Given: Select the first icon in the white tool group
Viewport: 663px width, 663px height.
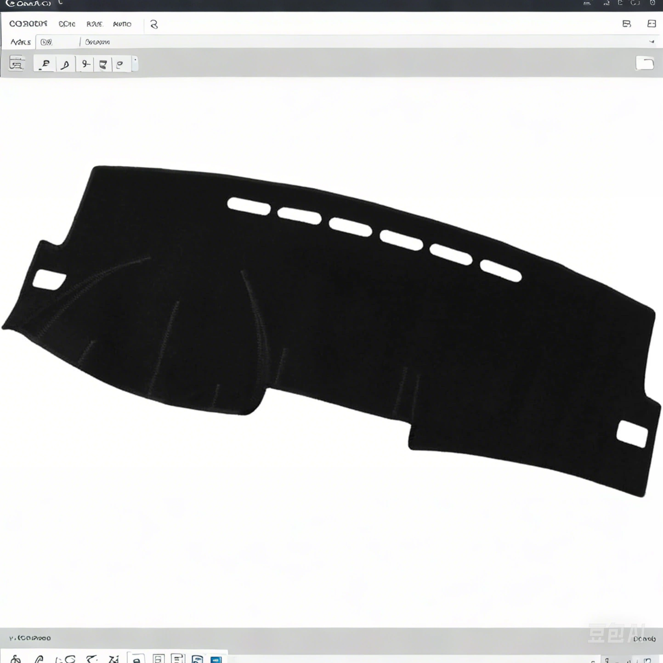Looking at the screenshot, I should coord(45,64).
